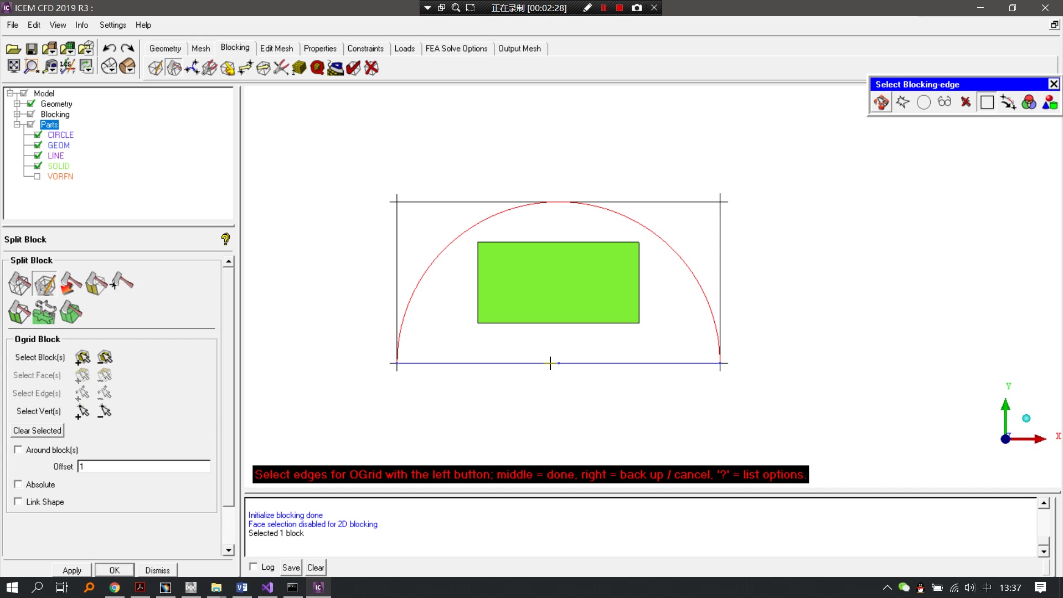Toggle the VORFN part visibility

[x=37, y=177]
